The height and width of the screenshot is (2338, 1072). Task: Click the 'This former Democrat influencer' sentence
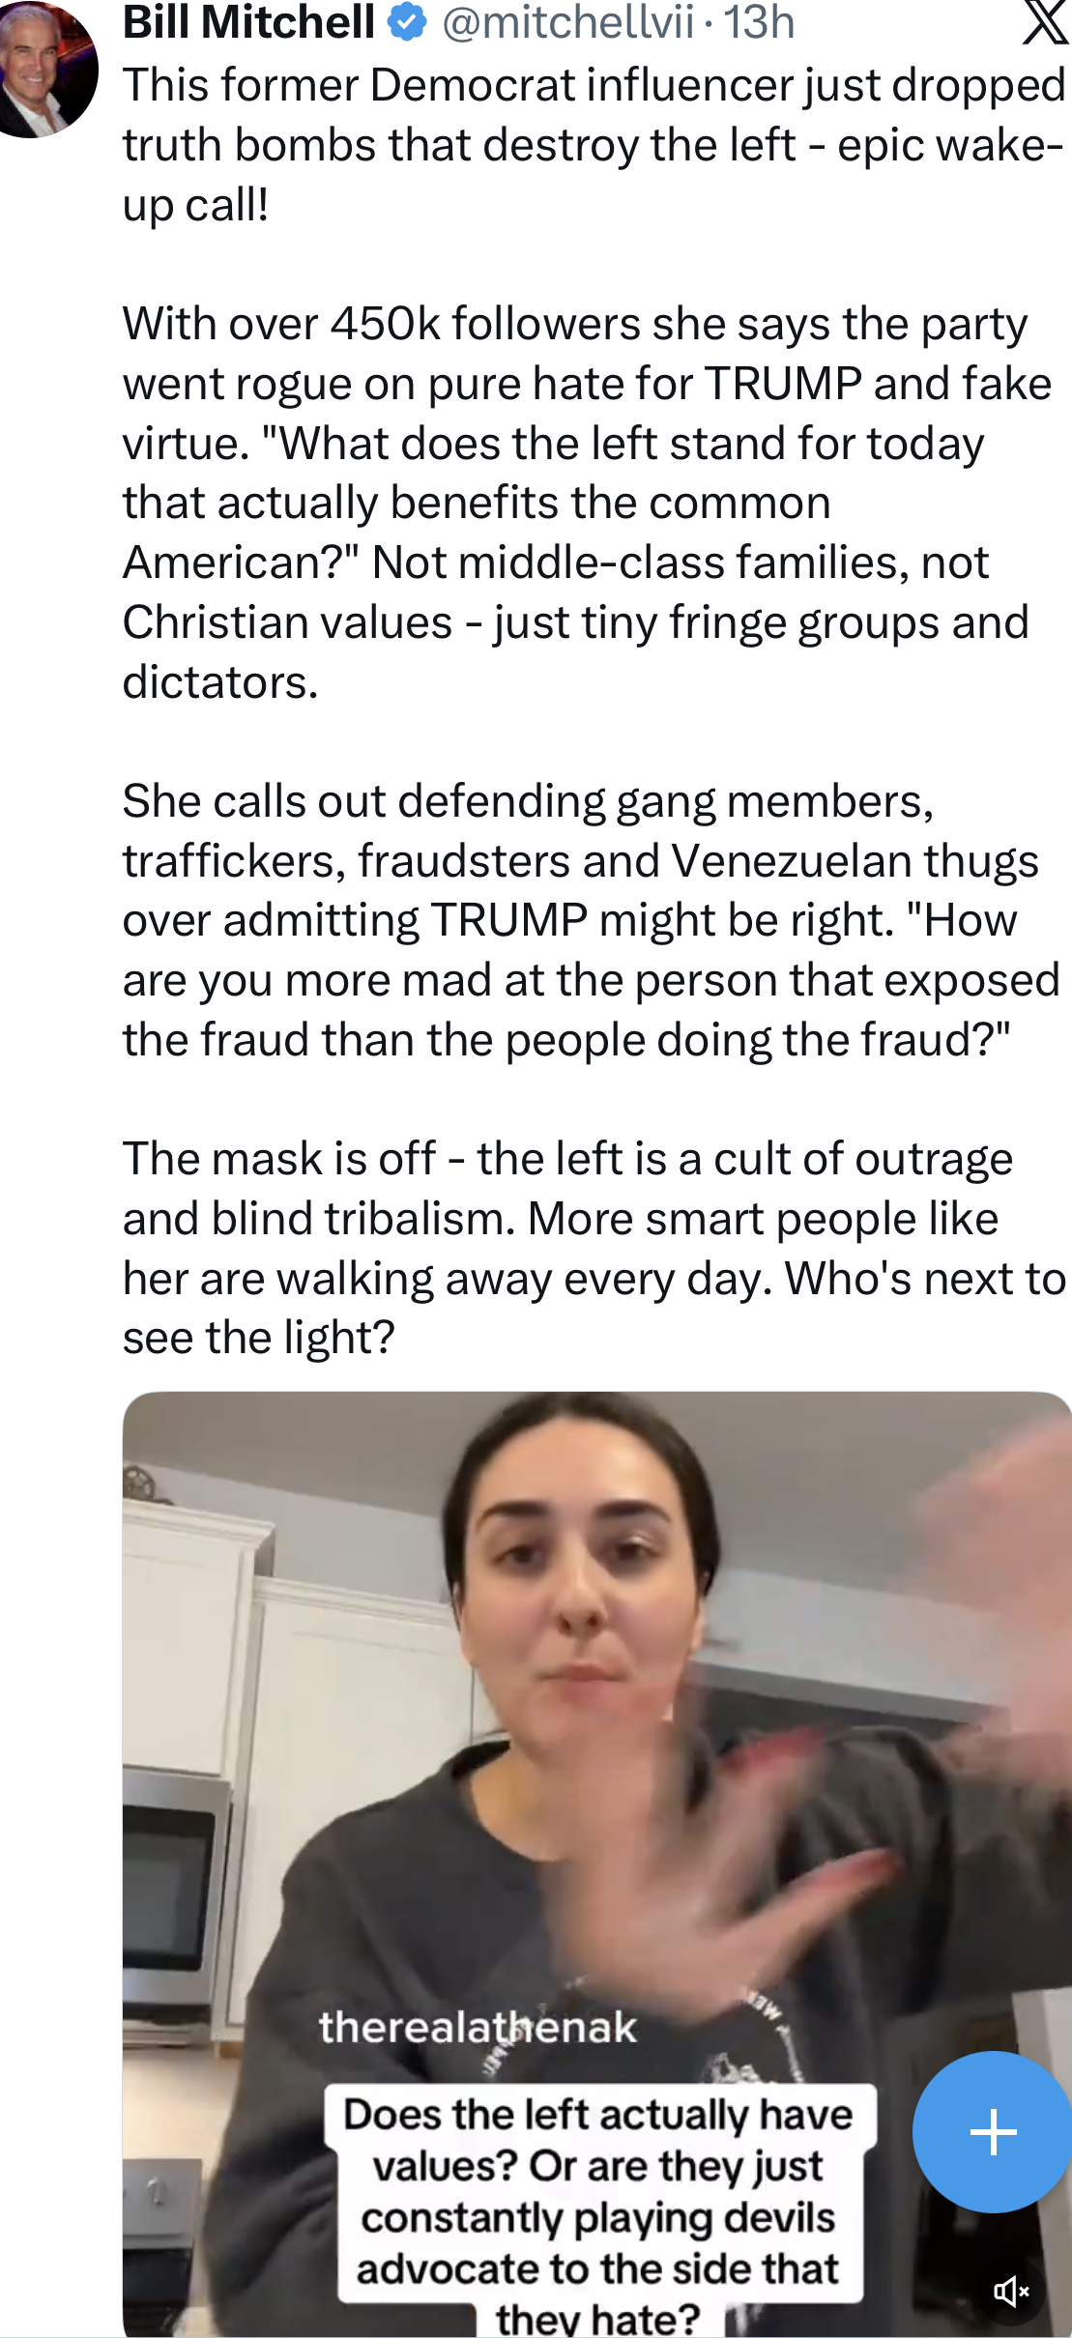pos(594,144)
